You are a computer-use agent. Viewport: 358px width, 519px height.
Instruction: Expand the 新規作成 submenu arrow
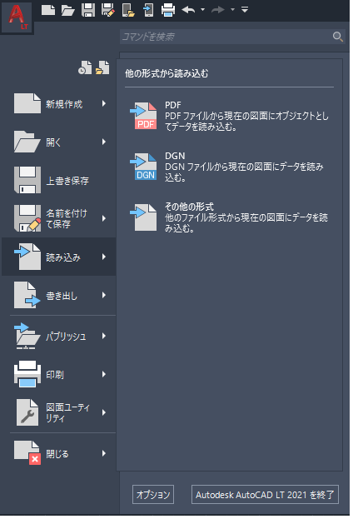point(104,103)
